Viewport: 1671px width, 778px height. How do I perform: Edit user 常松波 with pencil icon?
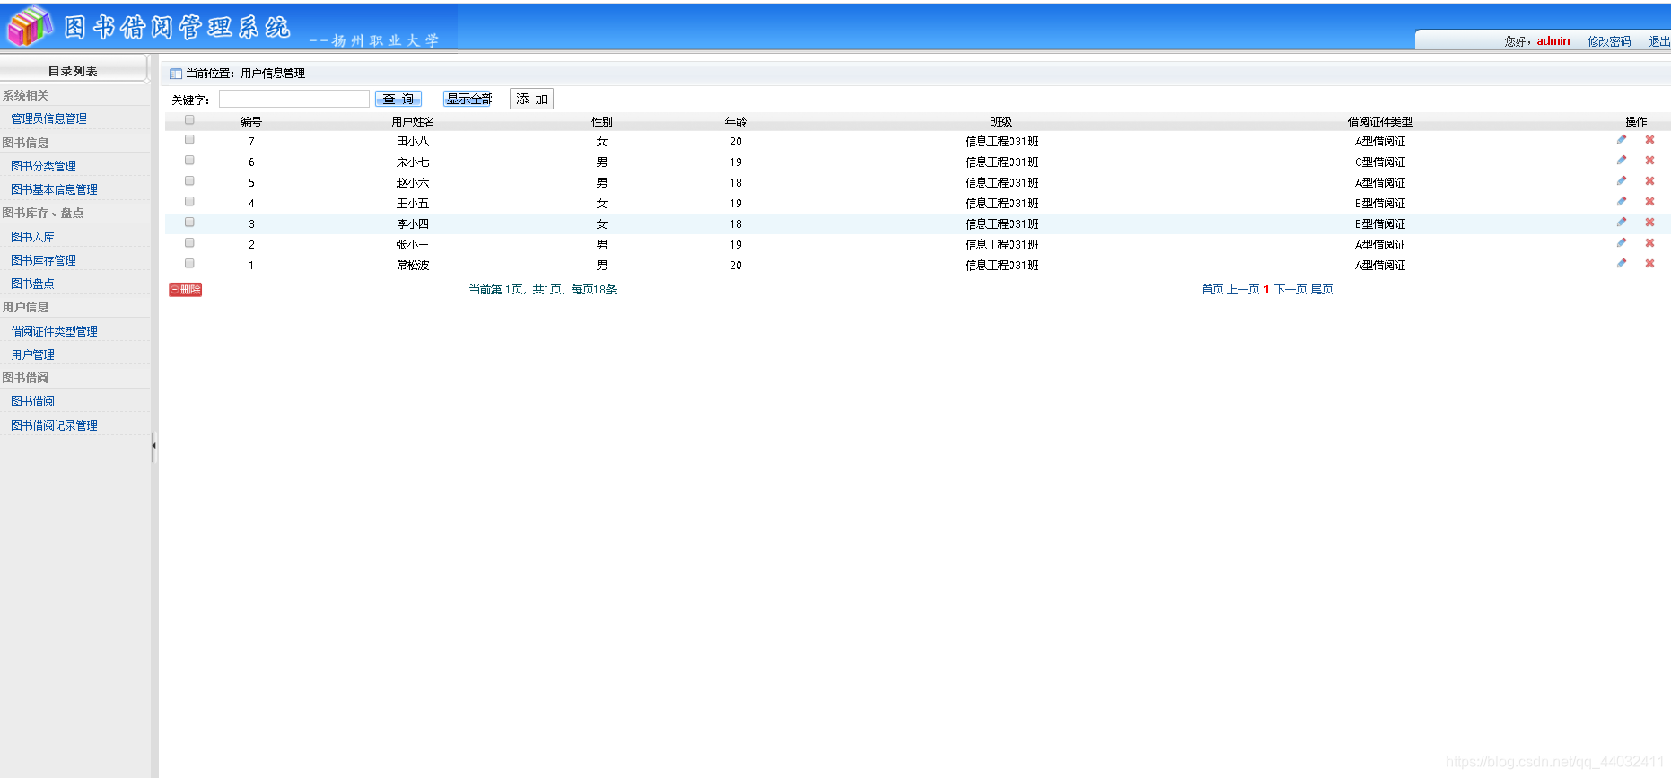pos(1622,264)
